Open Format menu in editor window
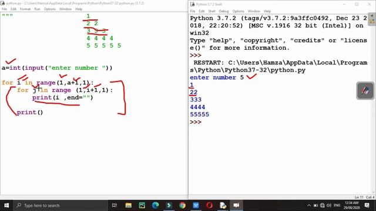376x211 pixels. point(25,9)
